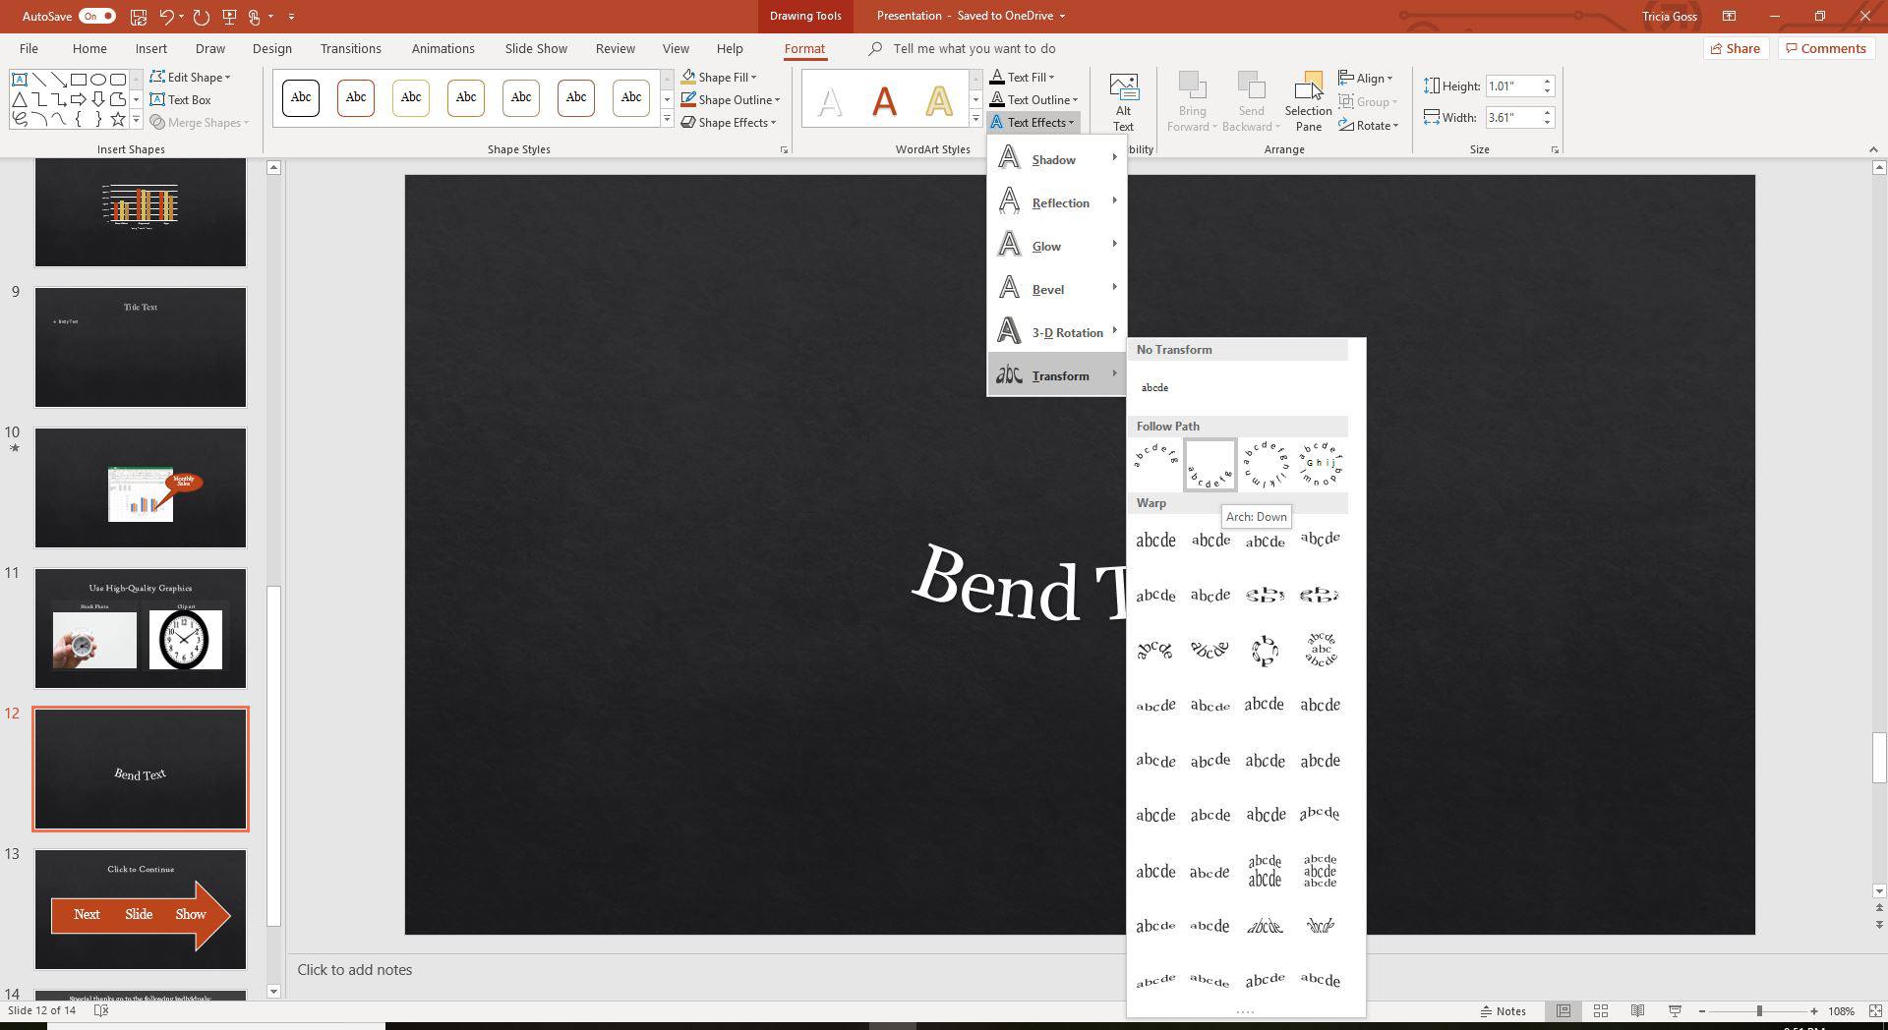Open the Shape Fill dropdown

(x=720, y=77)
